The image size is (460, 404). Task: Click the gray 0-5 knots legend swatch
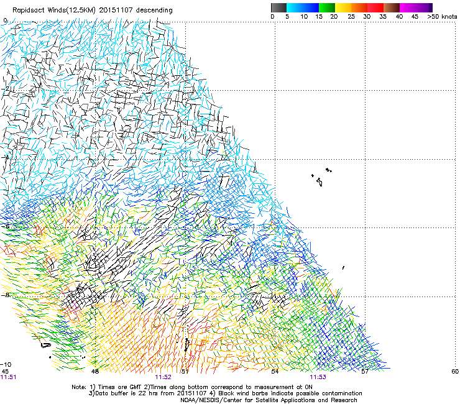pos(278,7)
